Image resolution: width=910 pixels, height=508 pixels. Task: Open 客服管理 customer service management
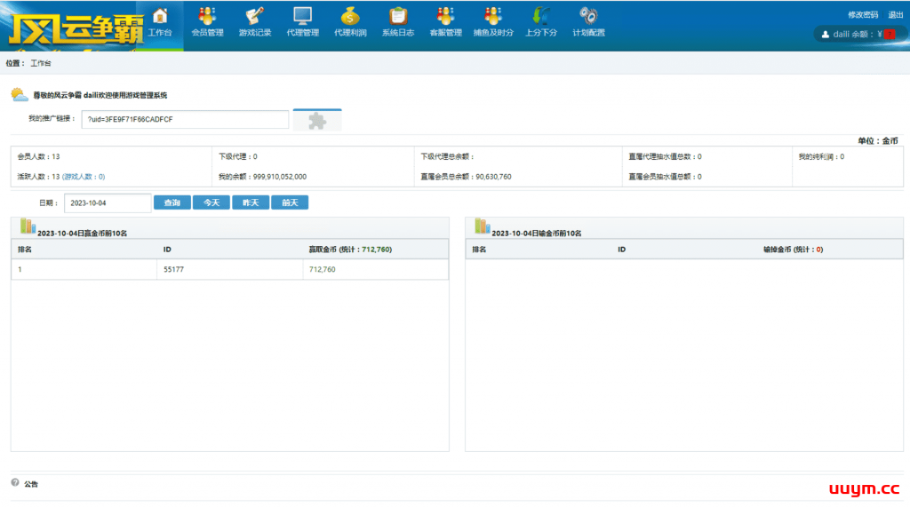click(445, 21)
